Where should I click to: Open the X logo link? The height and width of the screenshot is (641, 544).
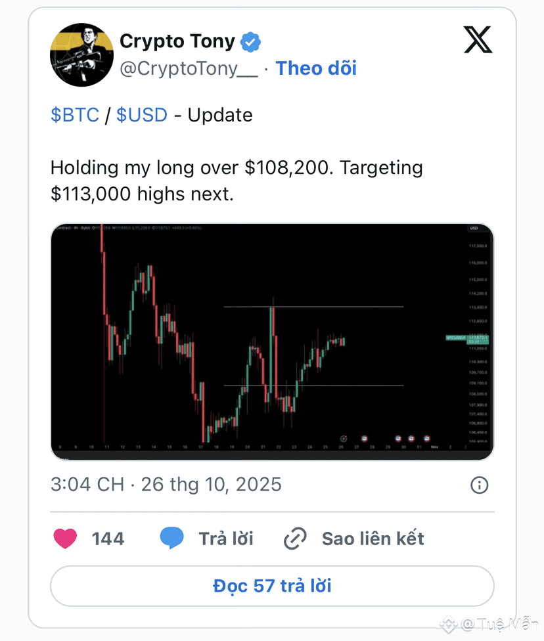478,39
